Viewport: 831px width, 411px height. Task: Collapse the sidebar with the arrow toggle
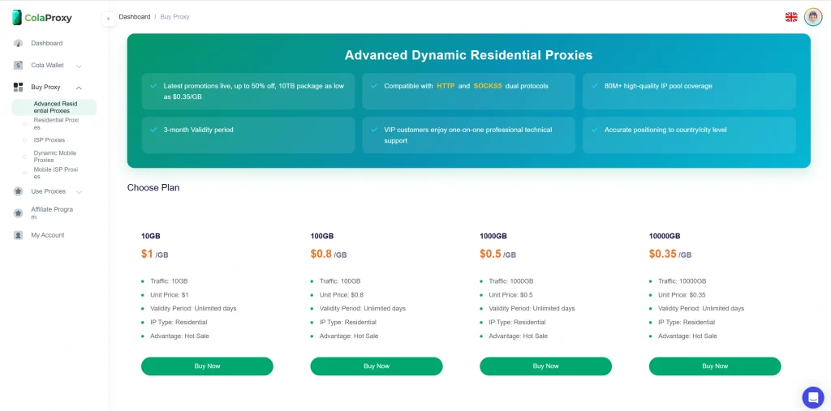pos(109,19)
